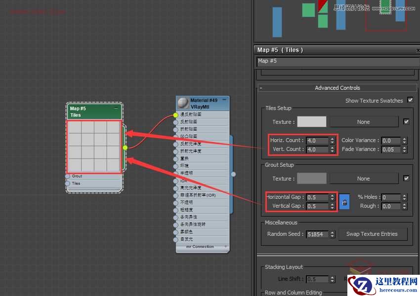Collapse the Material #49 node
Screen dimensions: 420x296
(224, 100)
